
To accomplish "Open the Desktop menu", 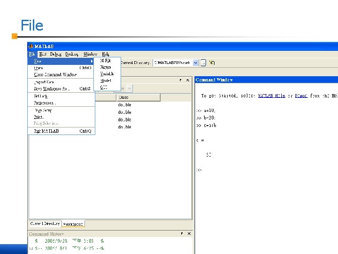I will point(72,54).
